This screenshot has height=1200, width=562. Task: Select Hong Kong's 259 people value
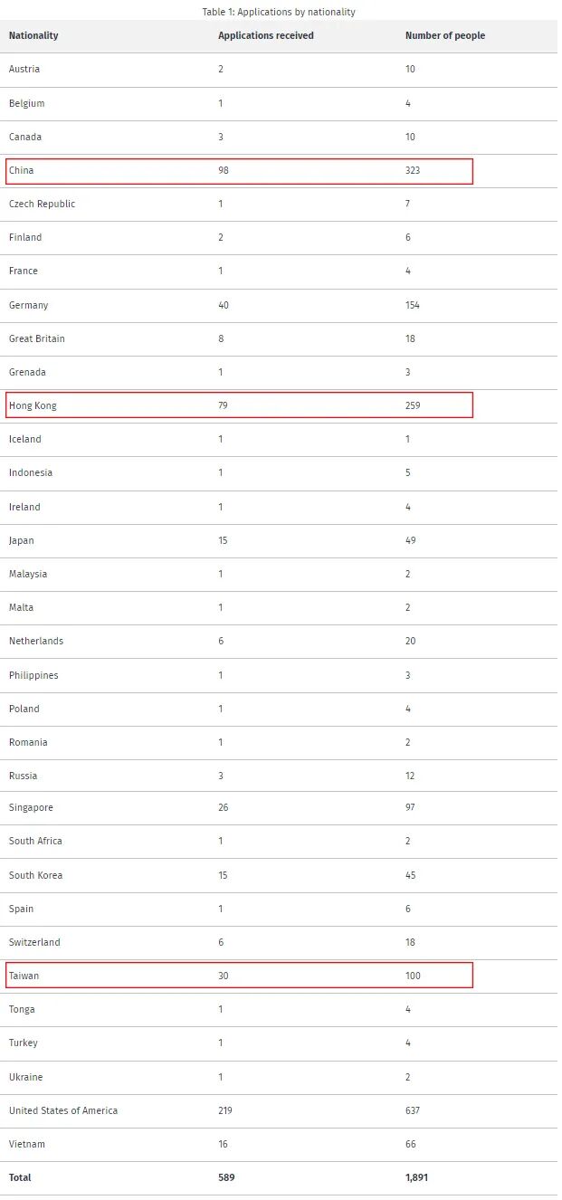click(413, 405)
